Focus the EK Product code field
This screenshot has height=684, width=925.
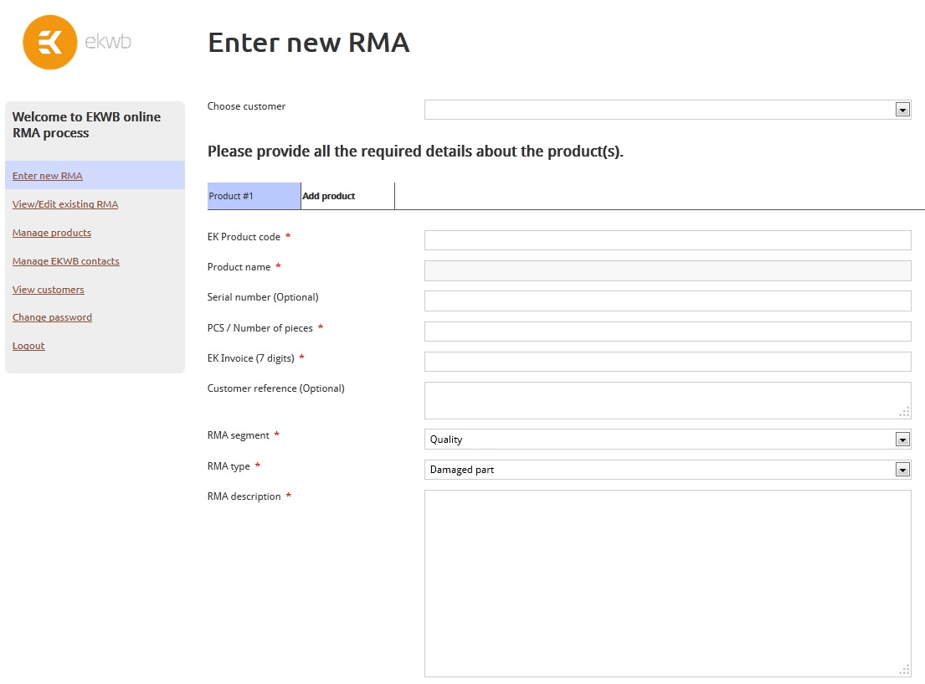(x=667, y=240)
